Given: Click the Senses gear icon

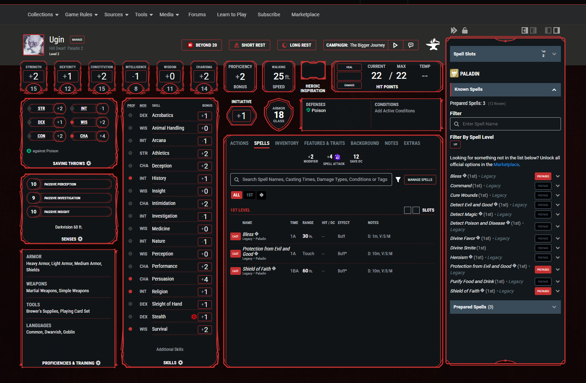Looking at the screenshot, I should 80,239.
